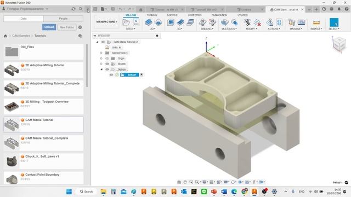Click the first Actions panel icon
This screenshot has width=351, height=197.
tap(270, 22)
